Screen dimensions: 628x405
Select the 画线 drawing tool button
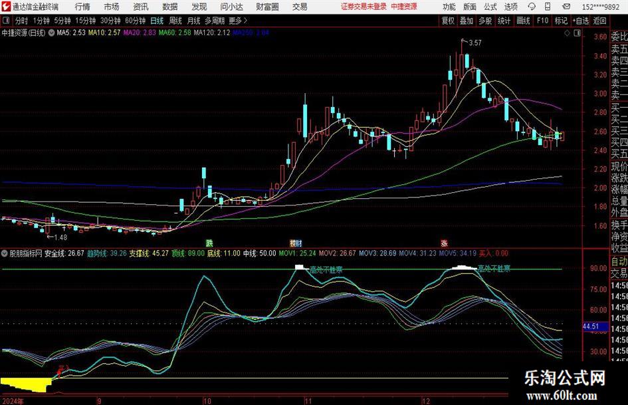(x=523, y=21)
